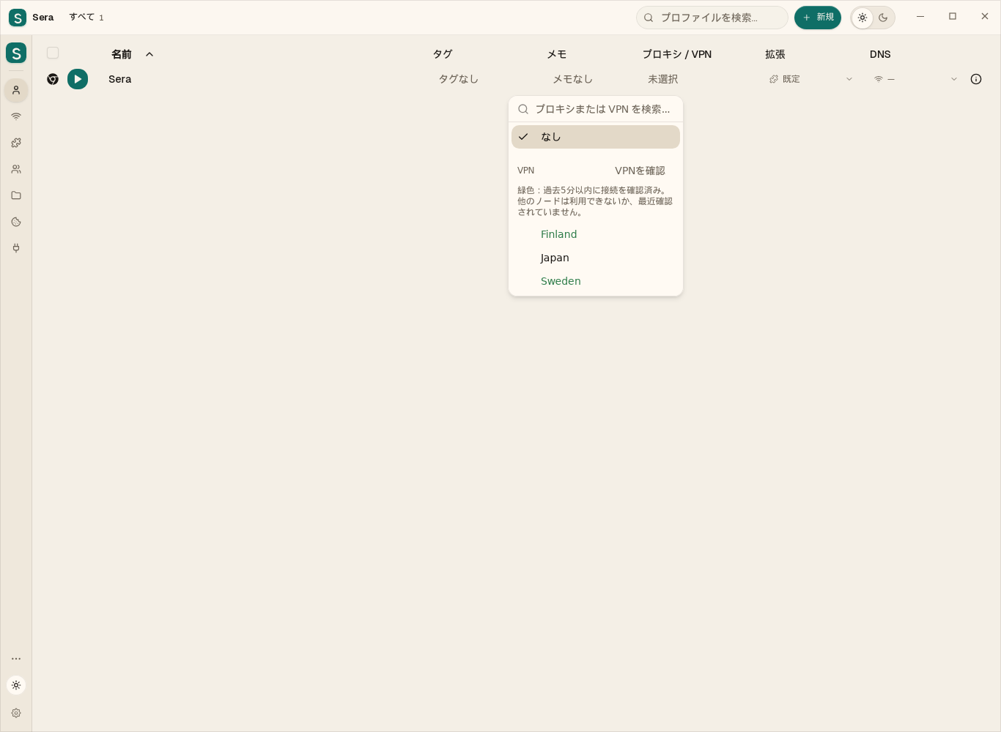Switch to light theme sun toggle
Viewport: 1001px width, 732px height.
(863, 18)
